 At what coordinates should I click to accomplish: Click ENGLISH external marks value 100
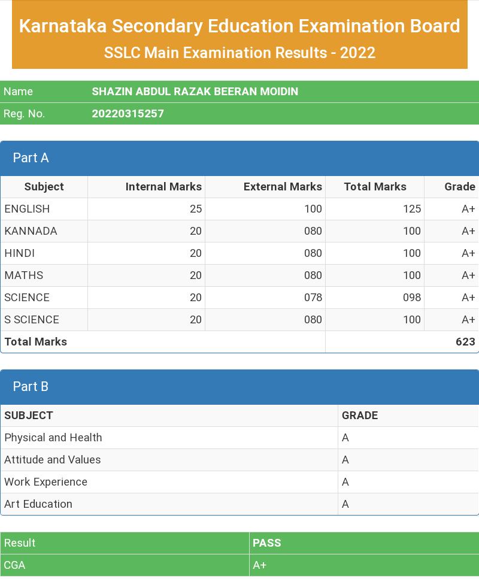pyautogui.click(x=313, y=209)
